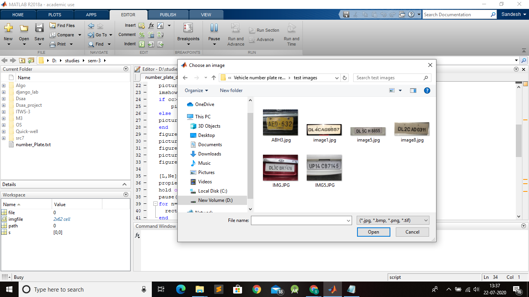The width and height of the screenshot is (529, 297).
Task: Click New folder in the dialog
Action: tap(231, 90)
